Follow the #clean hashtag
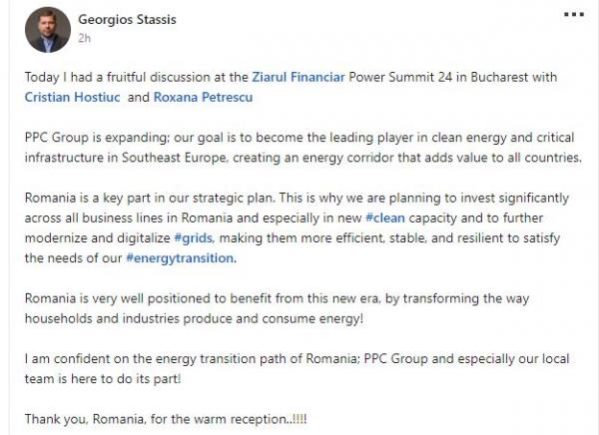Screen dimensions: 599x435 click(x=385, y=218)
